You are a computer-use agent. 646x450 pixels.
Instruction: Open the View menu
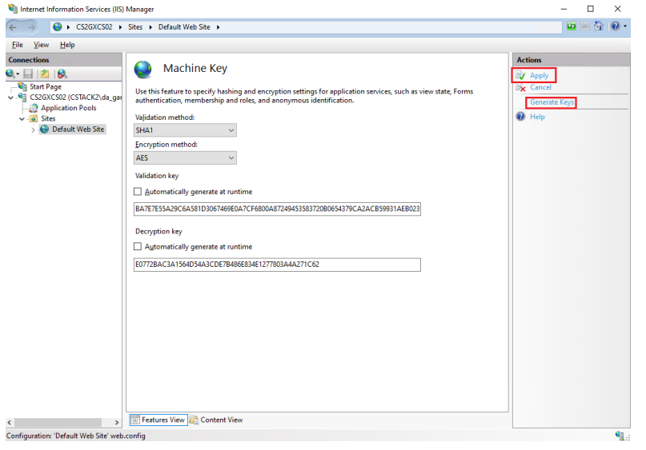41,45
